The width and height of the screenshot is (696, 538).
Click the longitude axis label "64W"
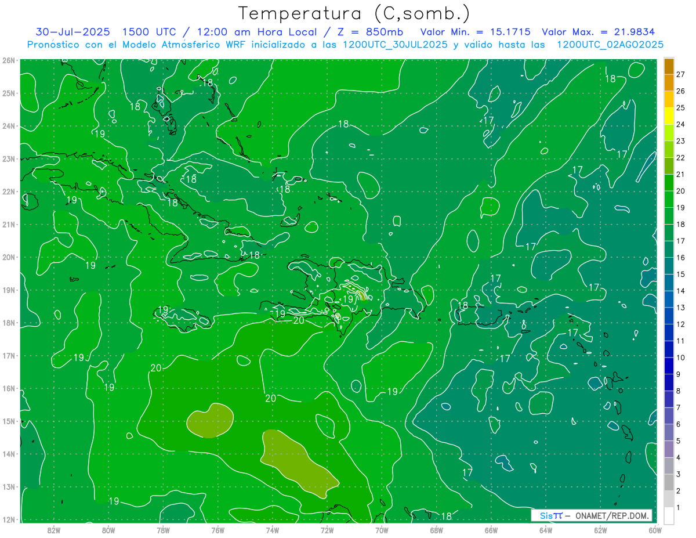[546, 530]
